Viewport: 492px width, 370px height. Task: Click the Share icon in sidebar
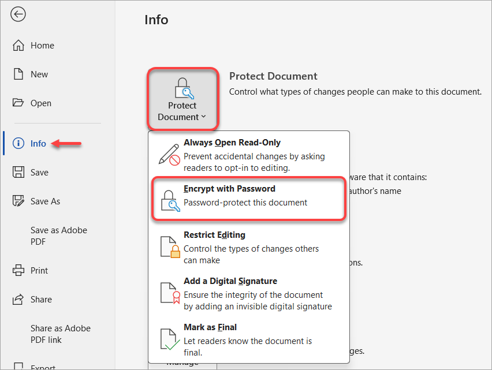[x=18, y=300]
